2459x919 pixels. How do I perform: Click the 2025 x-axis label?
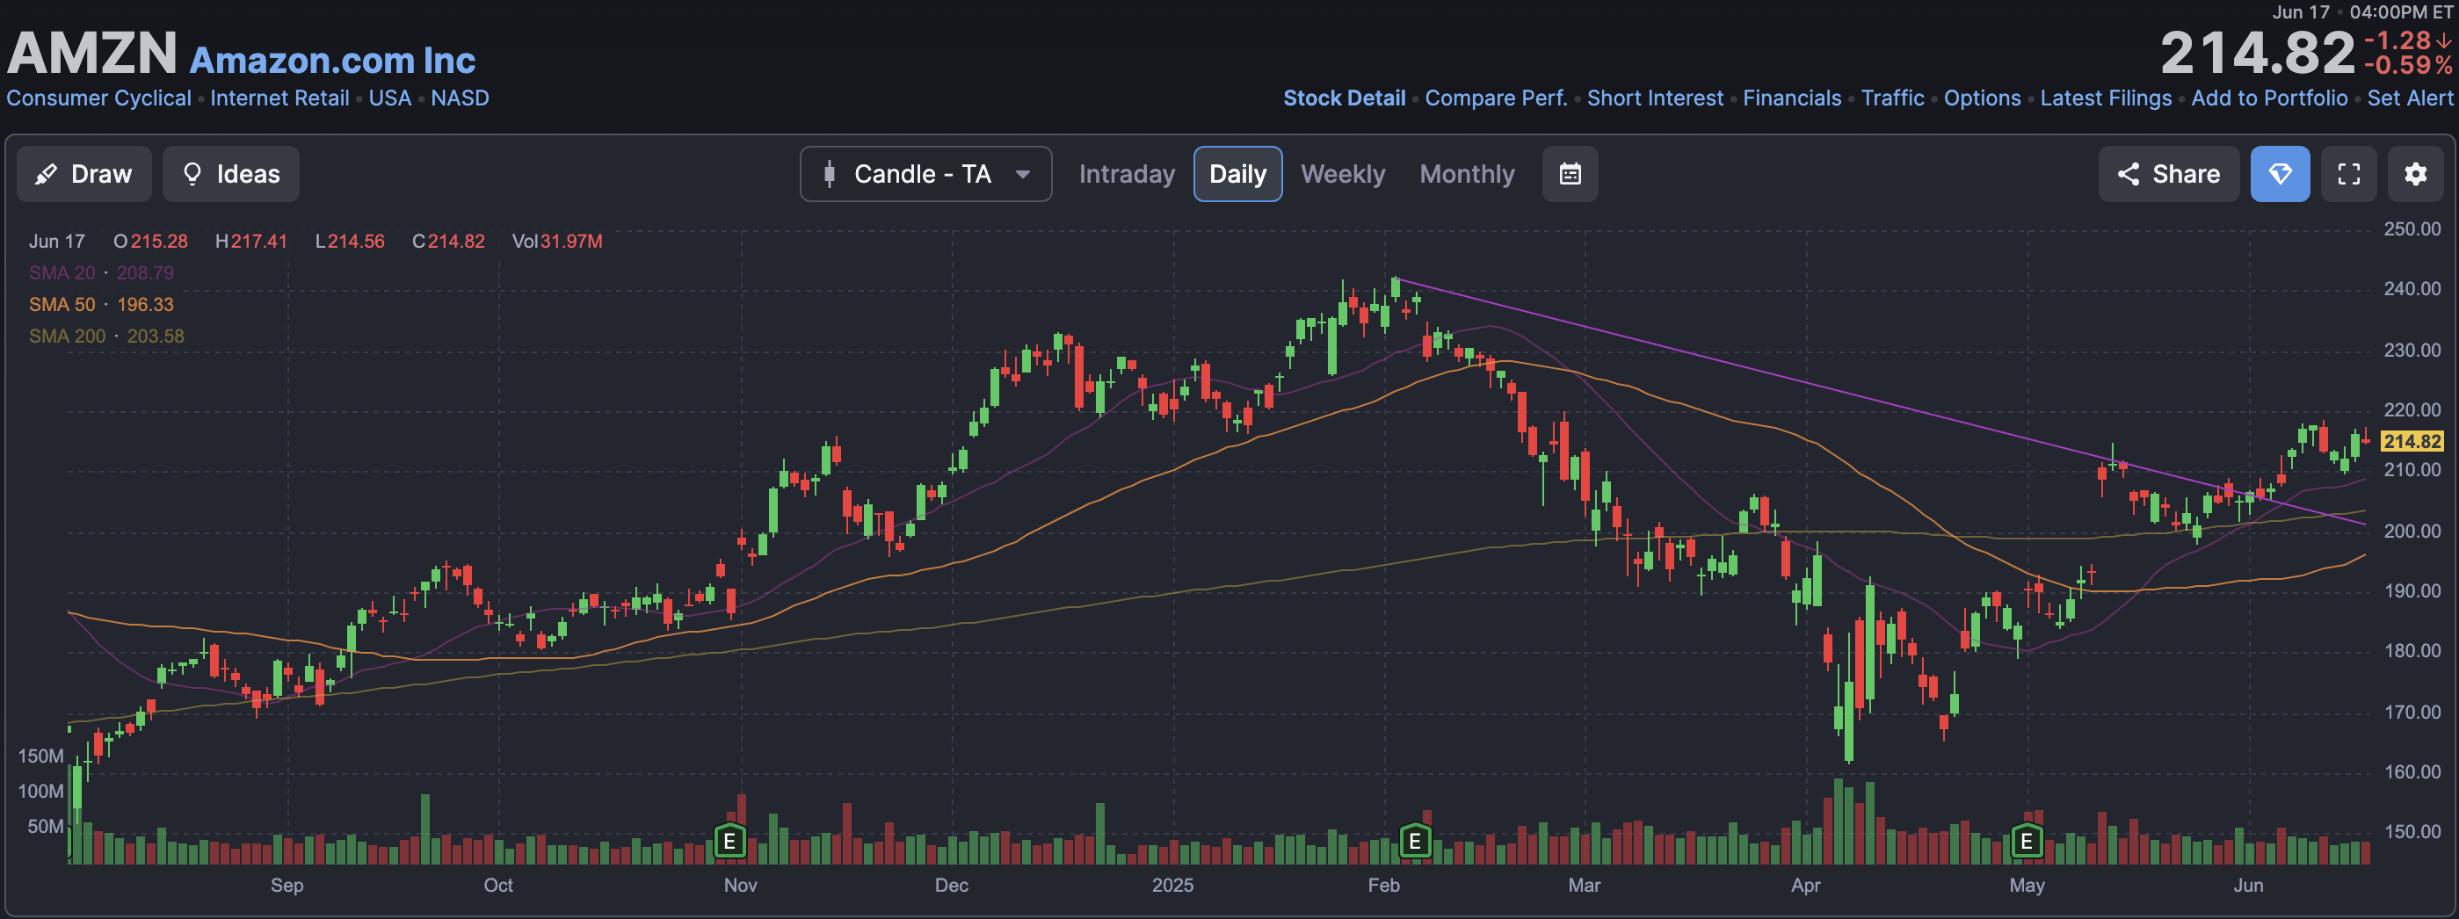tap(1171, 885)
